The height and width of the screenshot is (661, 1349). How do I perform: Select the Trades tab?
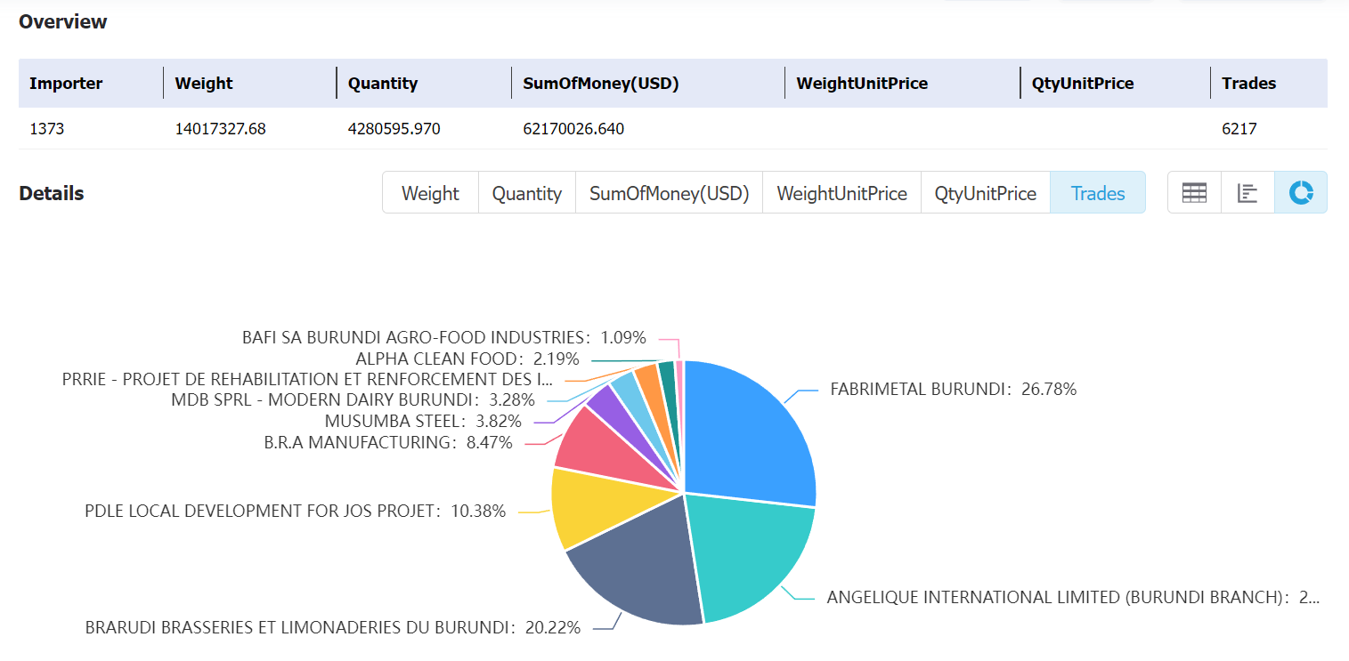click(x=1098, y=193)
